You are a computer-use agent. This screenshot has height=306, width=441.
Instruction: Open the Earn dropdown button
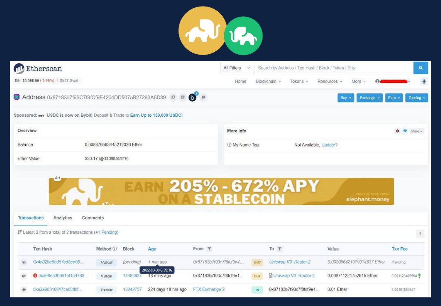tap(394, 98)
